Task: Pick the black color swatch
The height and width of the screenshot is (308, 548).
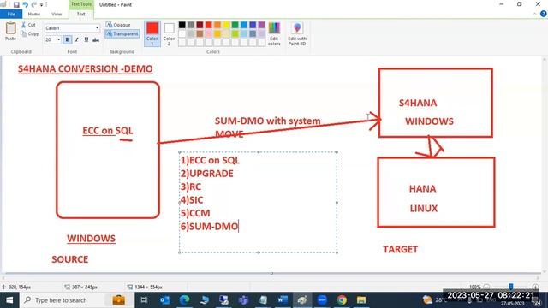Action: click(x=182, y=25)
